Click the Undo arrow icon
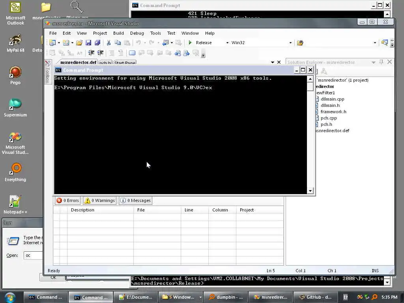 (x=138, y=43)
